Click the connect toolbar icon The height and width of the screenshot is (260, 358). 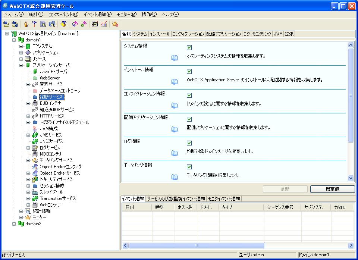[6, 24]
